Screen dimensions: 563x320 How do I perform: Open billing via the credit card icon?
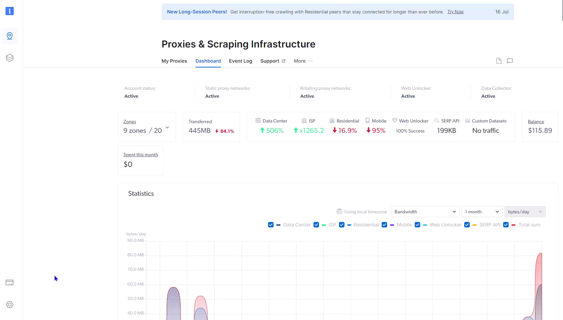click(10, 282)
